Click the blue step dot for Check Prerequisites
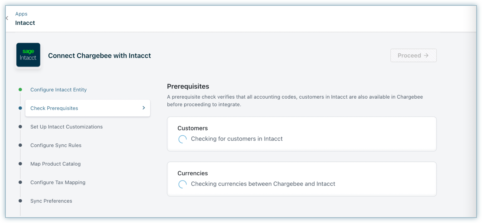Screen dimensions: 482x223 [20, 108]
